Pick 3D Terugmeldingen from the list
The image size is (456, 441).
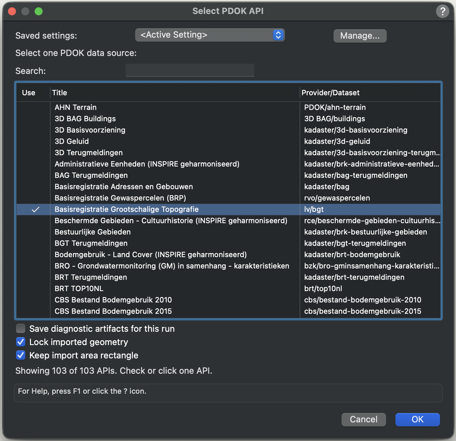tap(228, 153)
